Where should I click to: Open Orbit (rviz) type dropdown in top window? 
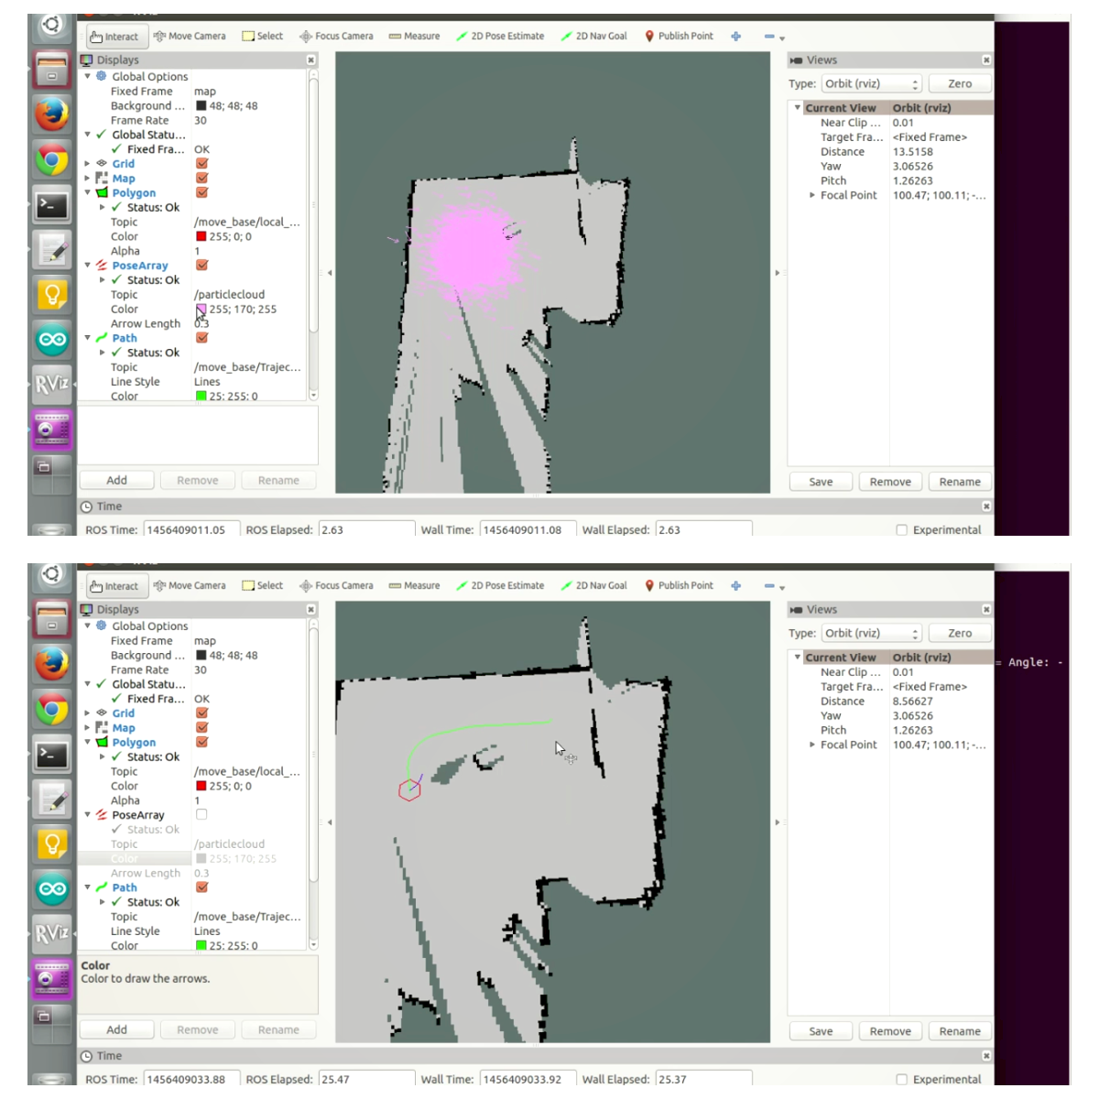coord(871,84)
